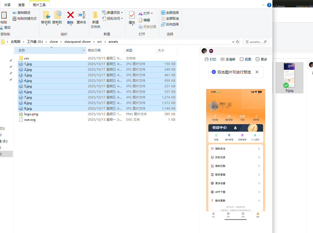Sort by the Type column header
This screenshot has height=233, width=313.
140,50
